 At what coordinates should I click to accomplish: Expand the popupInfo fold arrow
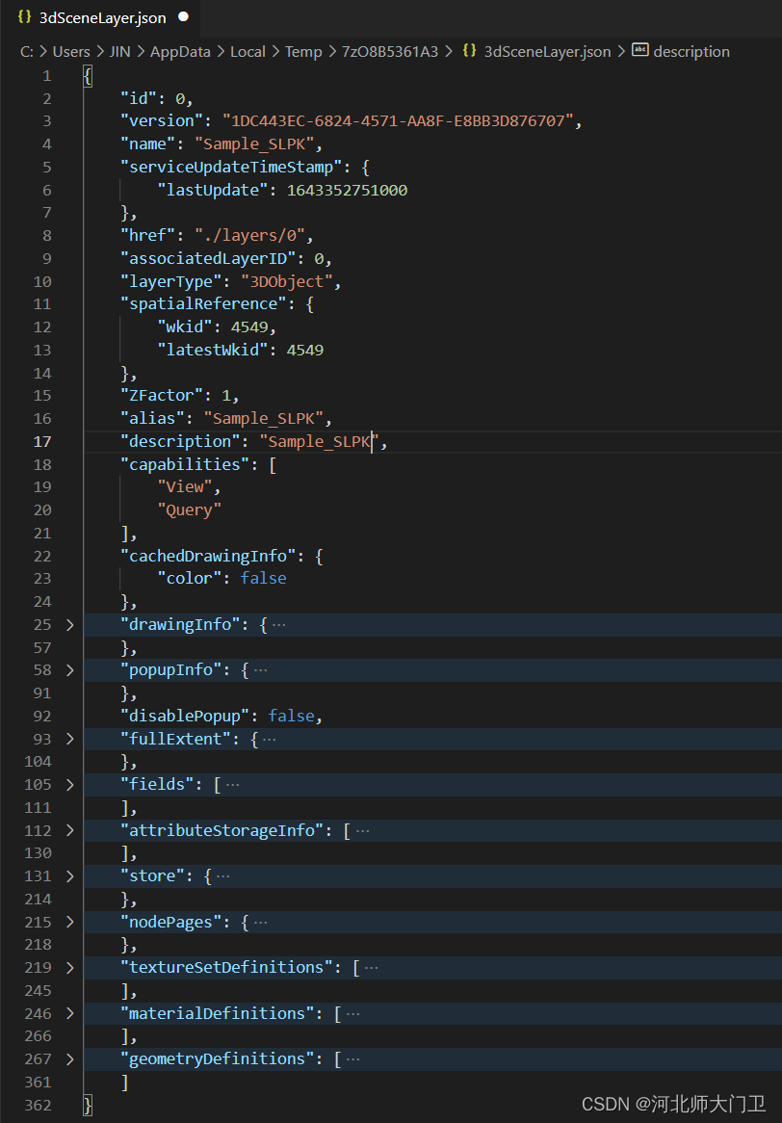[x=69, y=670]
